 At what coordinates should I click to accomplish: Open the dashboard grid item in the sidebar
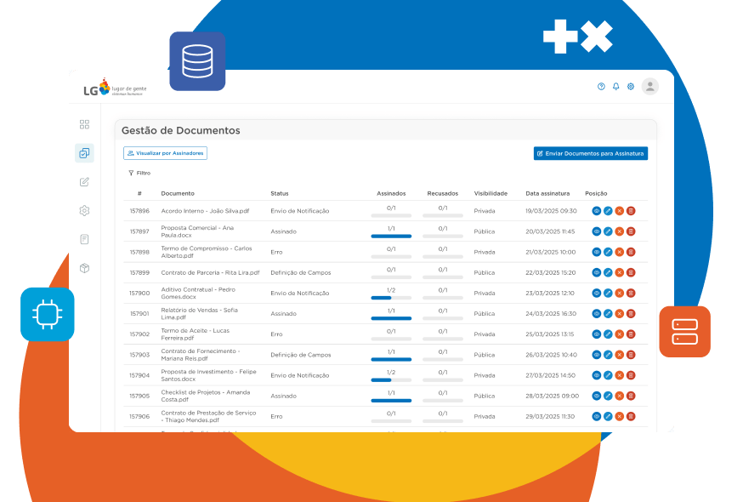point(84,124)
